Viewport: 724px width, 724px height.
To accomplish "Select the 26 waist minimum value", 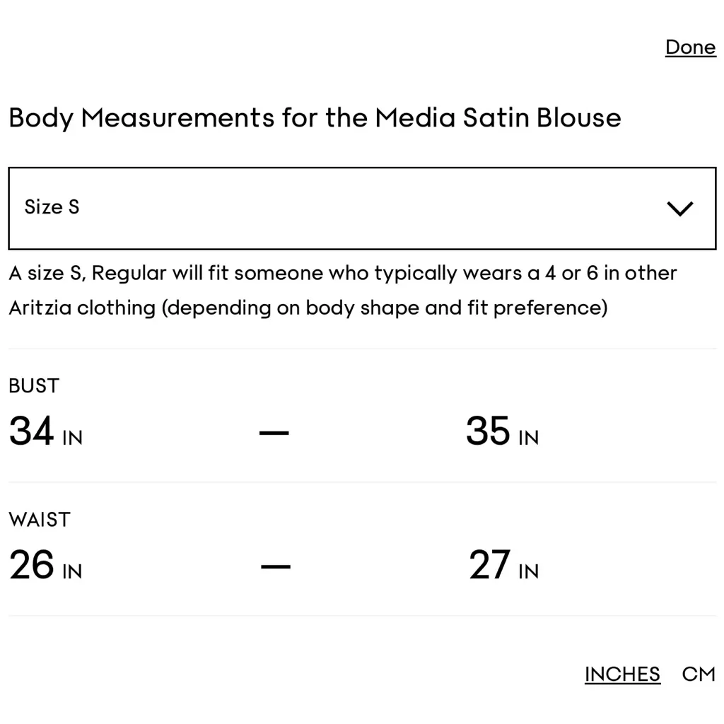I will coord(32,565).
